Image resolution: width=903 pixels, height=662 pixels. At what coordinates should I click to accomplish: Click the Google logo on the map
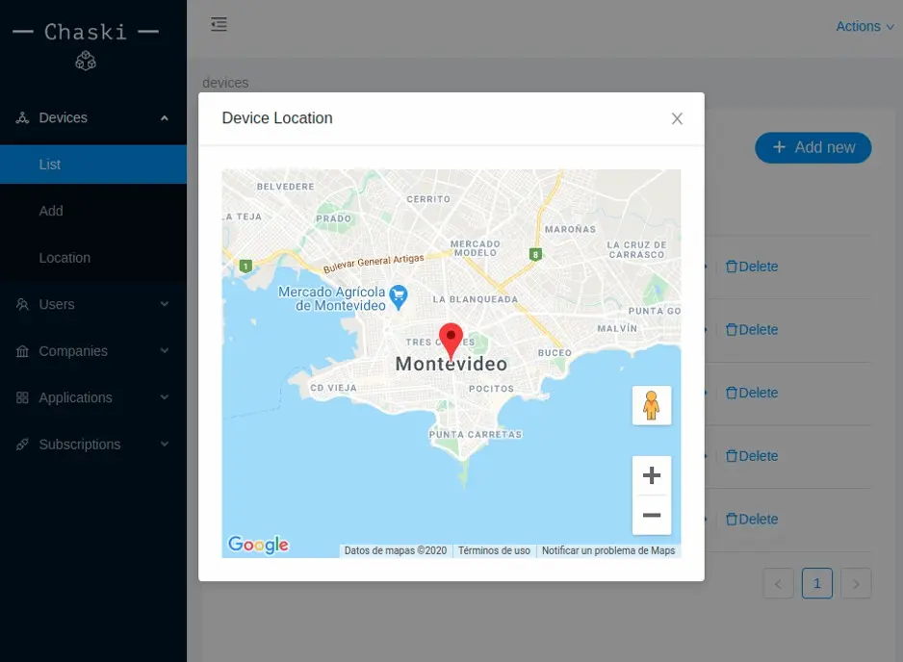click(256, 544)
